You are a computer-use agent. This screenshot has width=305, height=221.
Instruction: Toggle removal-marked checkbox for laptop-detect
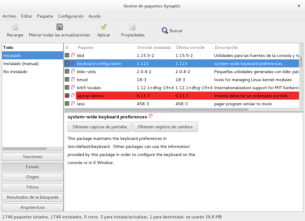pos(67,96)
